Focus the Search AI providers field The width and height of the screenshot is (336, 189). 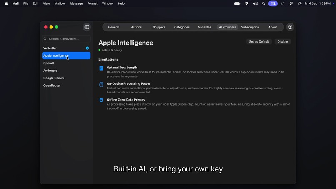[66, 39]
